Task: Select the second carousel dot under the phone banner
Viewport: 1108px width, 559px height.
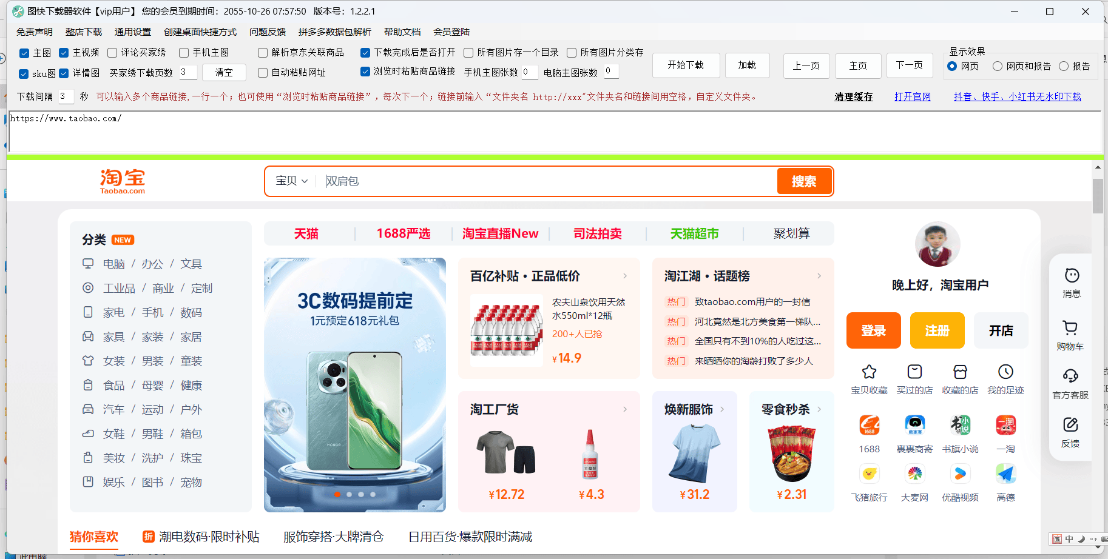Action: point(349,495)
